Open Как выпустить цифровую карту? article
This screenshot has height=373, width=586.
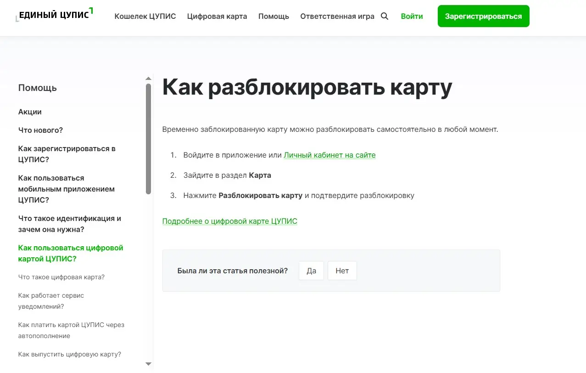70,355
